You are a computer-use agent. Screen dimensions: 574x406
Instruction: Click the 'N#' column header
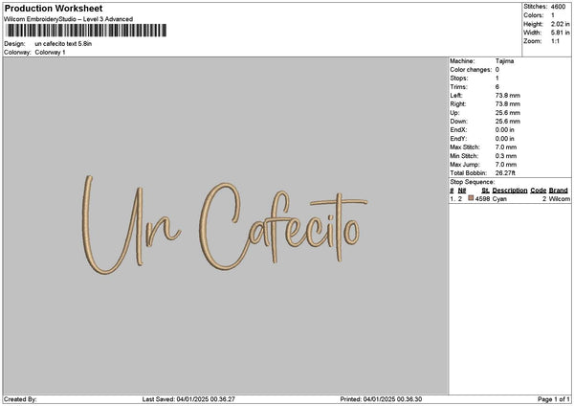click(x=461, y=191)
